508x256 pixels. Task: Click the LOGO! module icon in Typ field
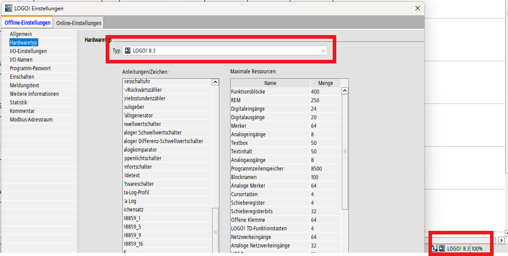pyautogui.click(x=128, y=50)
